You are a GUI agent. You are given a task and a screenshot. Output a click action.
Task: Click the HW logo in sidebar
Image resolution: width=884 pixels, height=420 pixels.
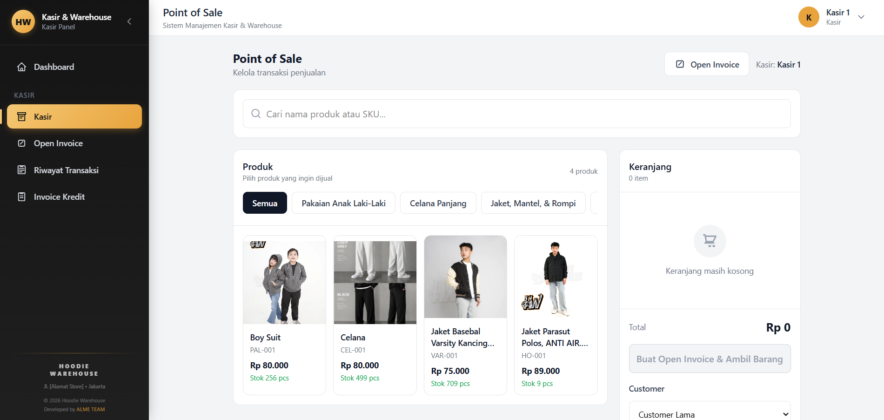point(23,21)
